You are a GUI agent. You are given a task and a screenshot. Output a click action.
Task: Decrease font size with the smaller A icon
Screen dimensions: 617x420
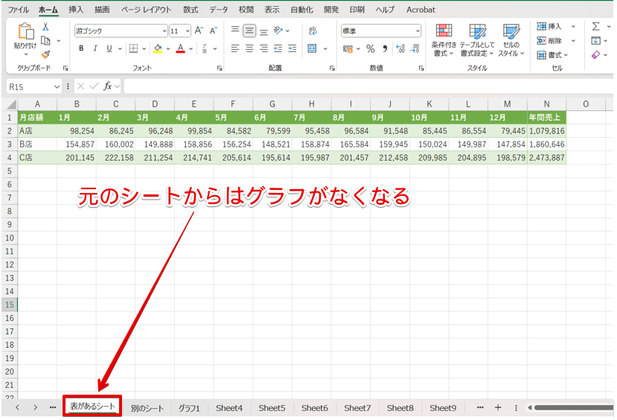[x=214, y=31]
